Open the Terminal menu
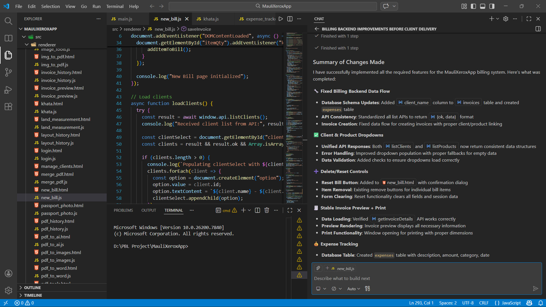Image resolution: width=546 pixels, height=307 pixels. coord(115,6)
